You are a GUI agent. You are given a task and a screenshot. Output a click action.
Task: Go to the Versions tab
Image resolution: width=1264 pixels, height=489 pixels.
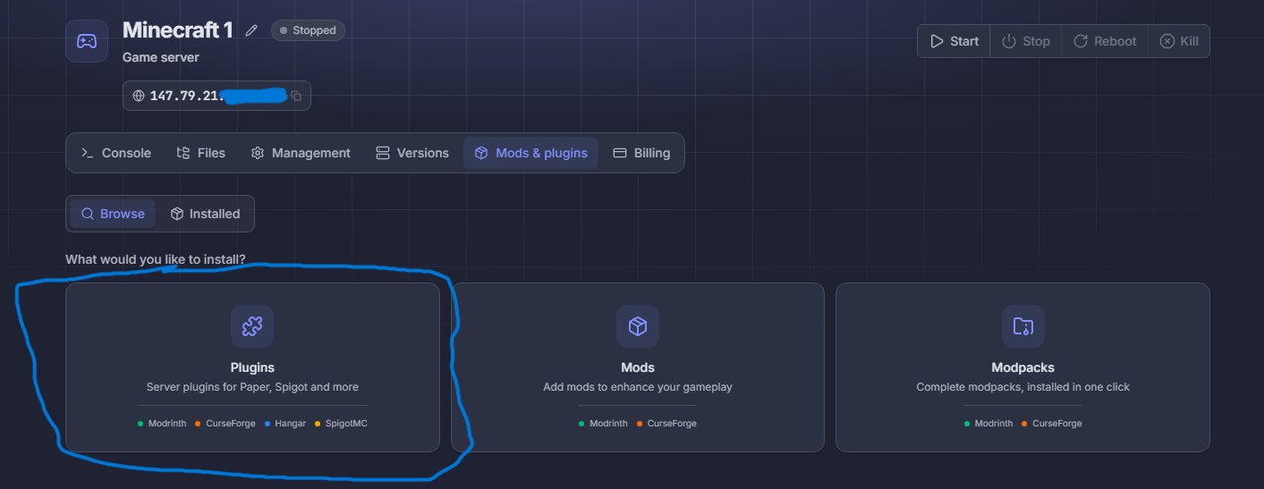pos(412,153)
